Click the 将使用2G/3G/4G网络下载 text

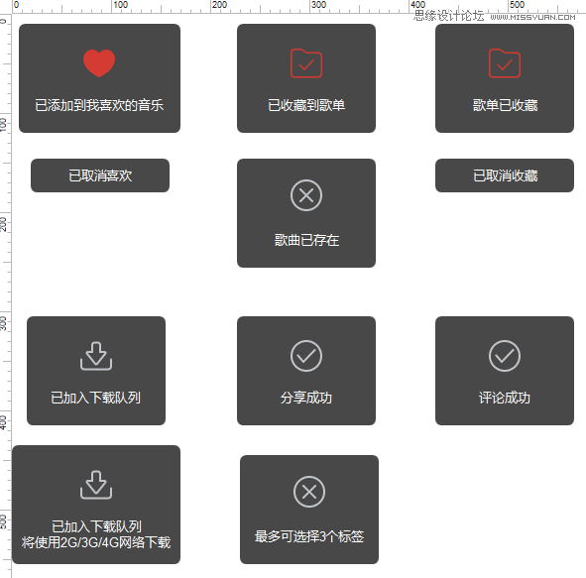click(x=96, y=542)
